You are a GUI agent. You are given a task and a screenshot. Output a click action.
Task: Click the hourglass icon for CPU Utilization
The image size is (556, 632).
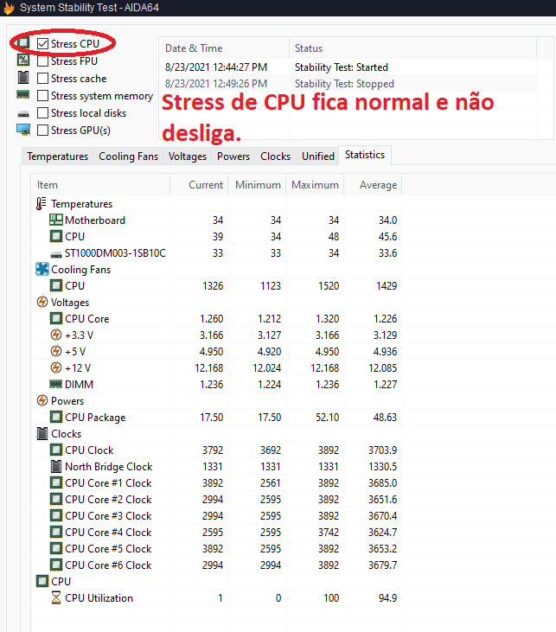(x=56, y=597)
